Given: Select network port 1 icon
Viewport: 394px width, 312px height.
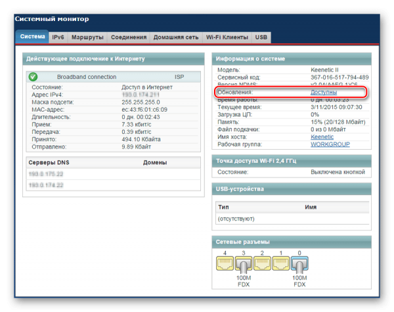Looking at the screenshot, I should click(281, 263).
